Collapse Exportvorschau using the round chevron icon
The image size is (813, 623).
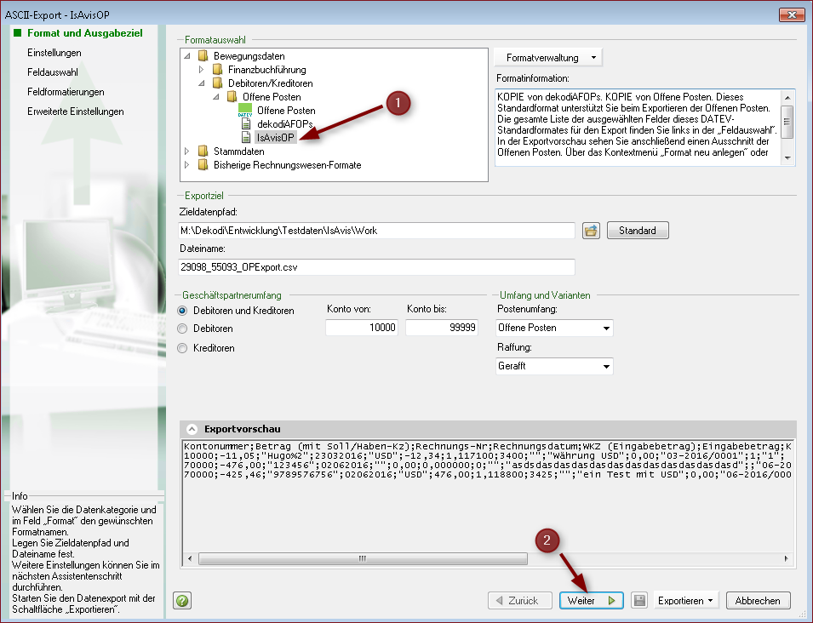[x=192, y=430]
